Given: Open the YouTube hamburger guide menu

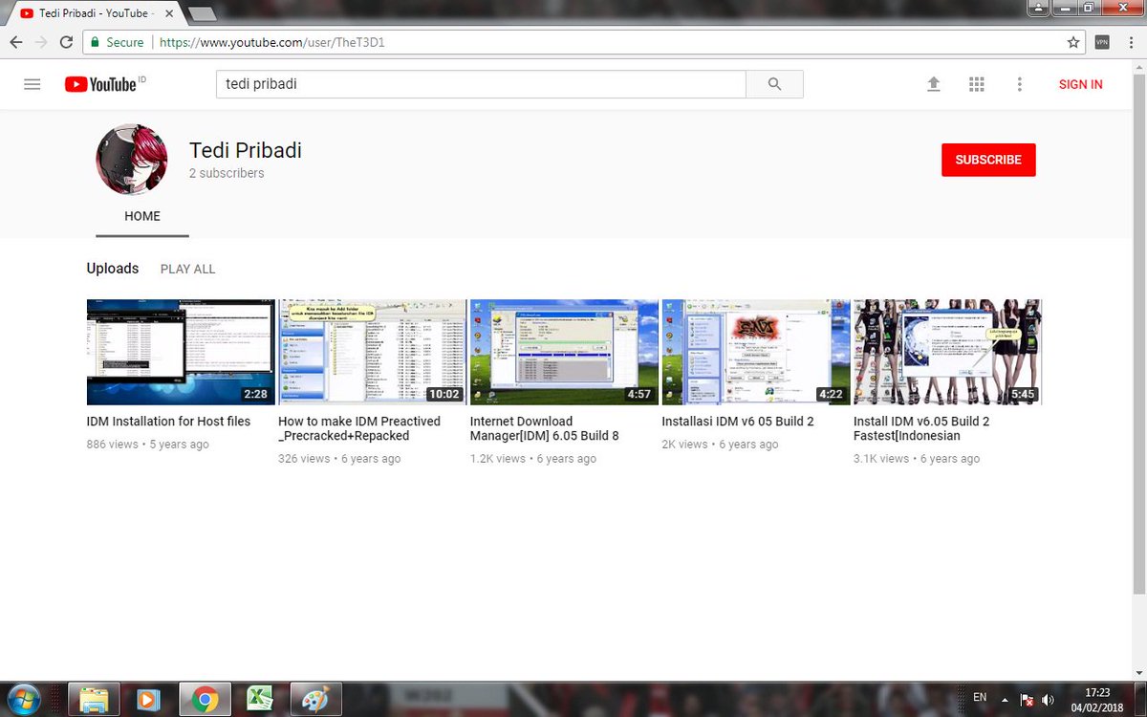Looking at the screenshot, I should [32, 84].
